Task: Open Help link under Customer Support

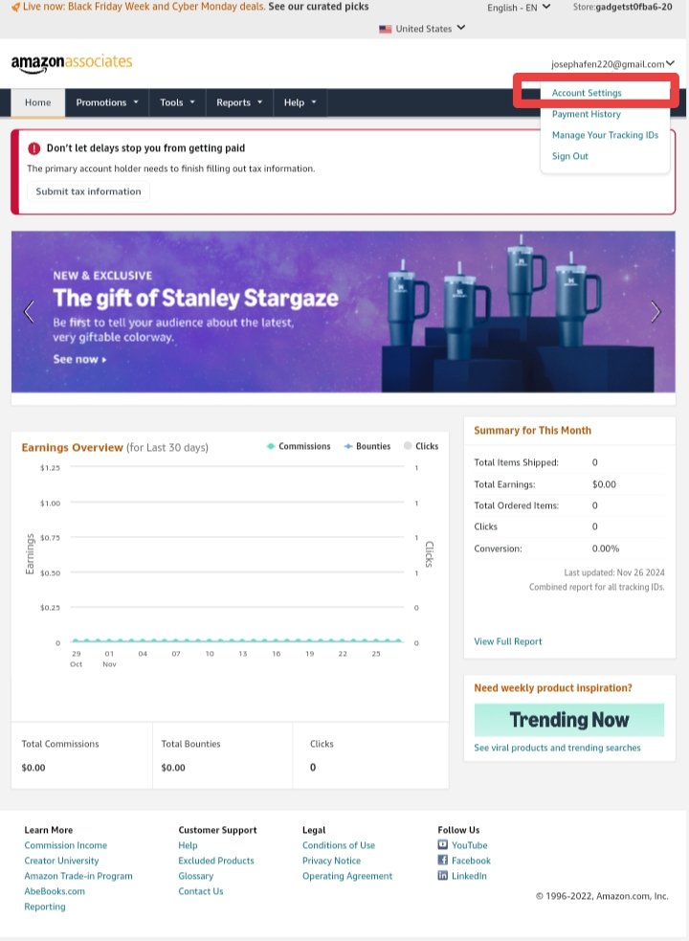Action: coord(188,845)
